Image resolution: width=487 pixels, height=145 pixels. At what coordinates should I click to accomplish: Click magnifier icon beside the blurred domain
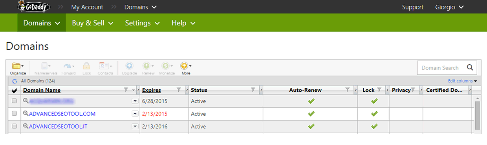pos(26,101)
